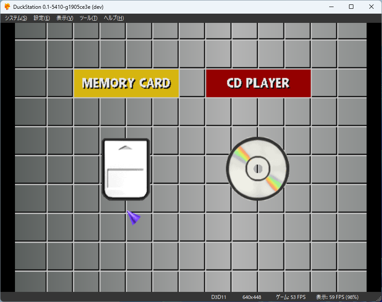Image resolution: width=382 pixels, height=302 pixels.
Task: Open the 表示(V) menu
Action: (65, 18)
